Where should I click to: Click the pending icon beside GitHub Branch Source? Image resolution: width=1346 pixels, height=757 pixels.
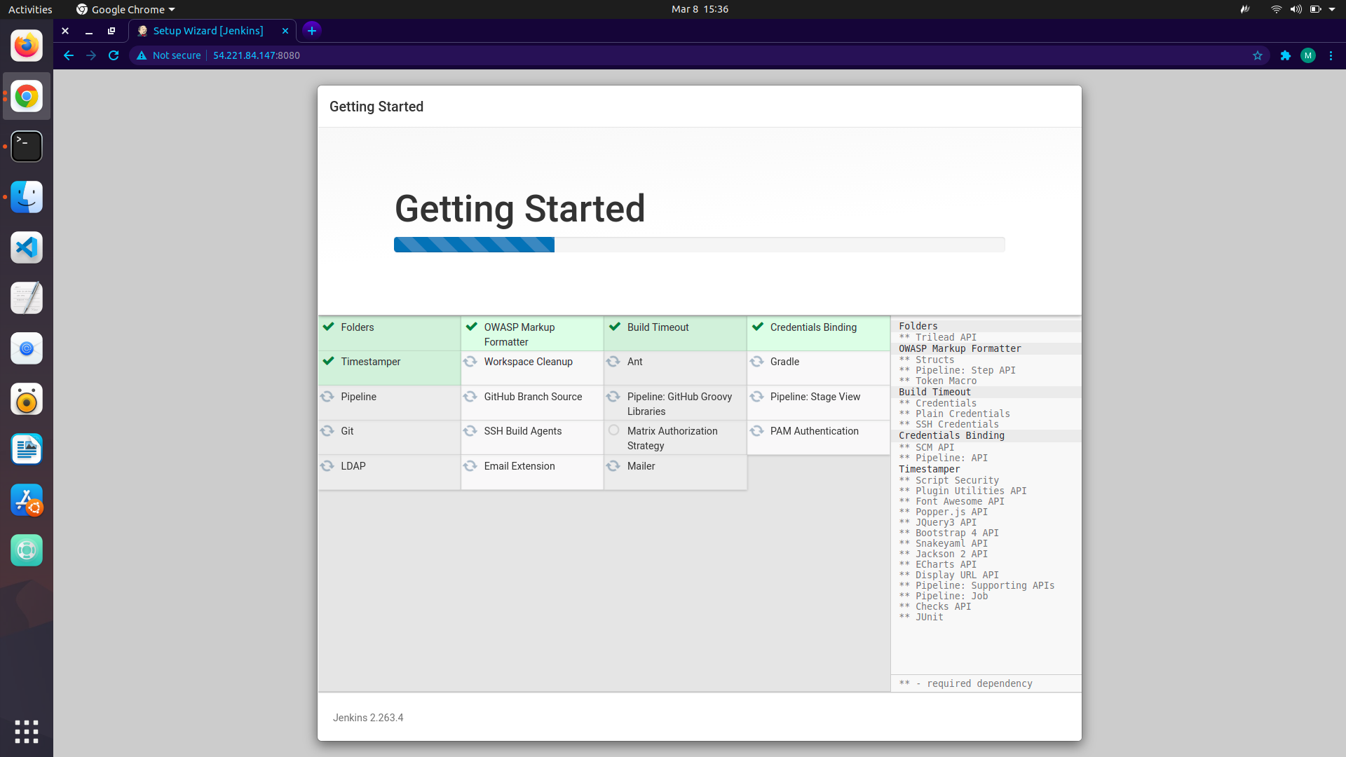click(x=470, y=396)
